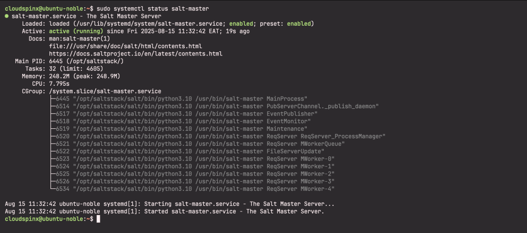Click the /system.slice/salt-master.service CGroup path
Screen dimensions: 527x233
105,91
